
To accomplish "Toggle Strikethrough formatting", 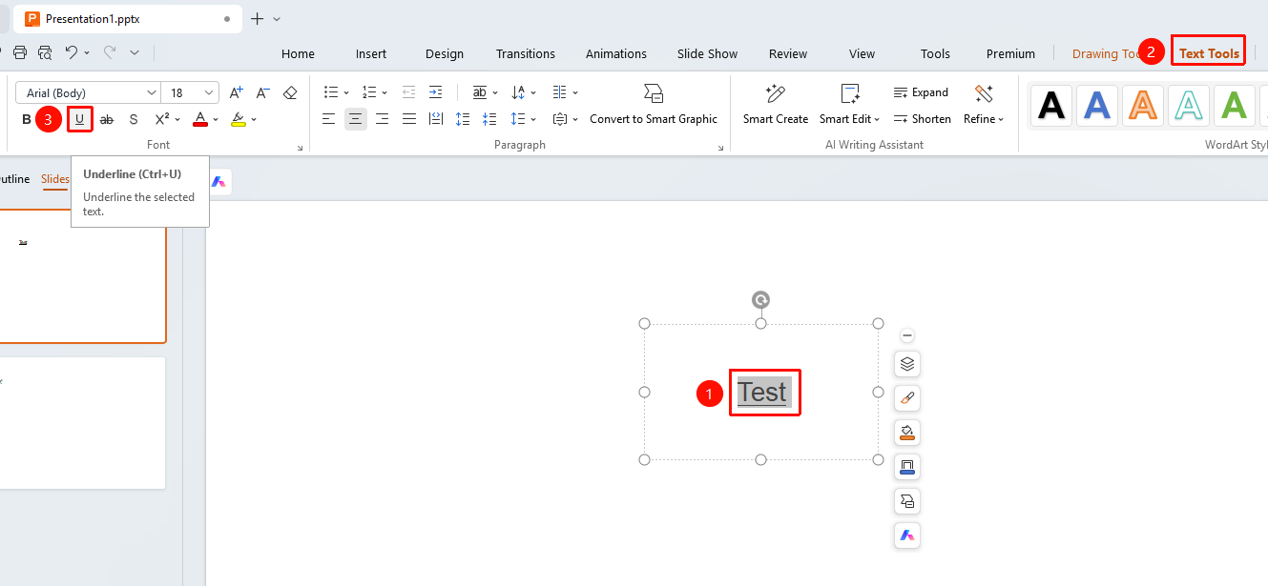I will coord(107,119).
